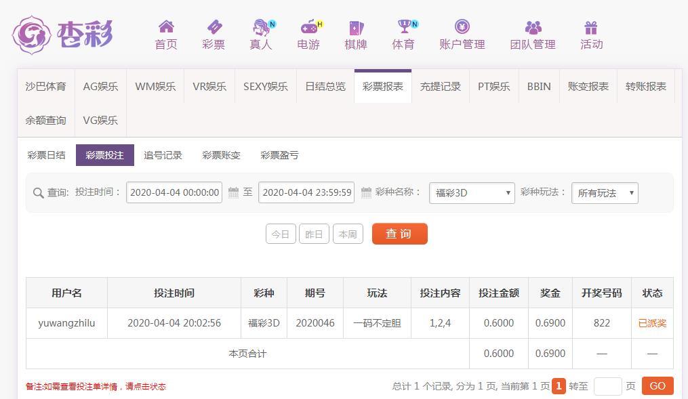
Task: Switch to 余额查询 tab
Action: [x=45, y=120]
